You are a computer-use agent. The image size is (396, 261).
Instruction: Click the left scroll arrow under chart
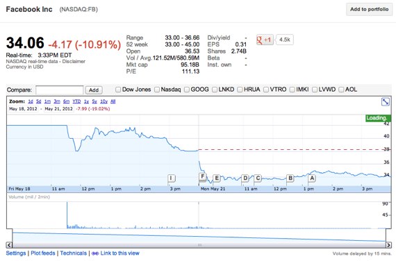[x=9, y=245]
